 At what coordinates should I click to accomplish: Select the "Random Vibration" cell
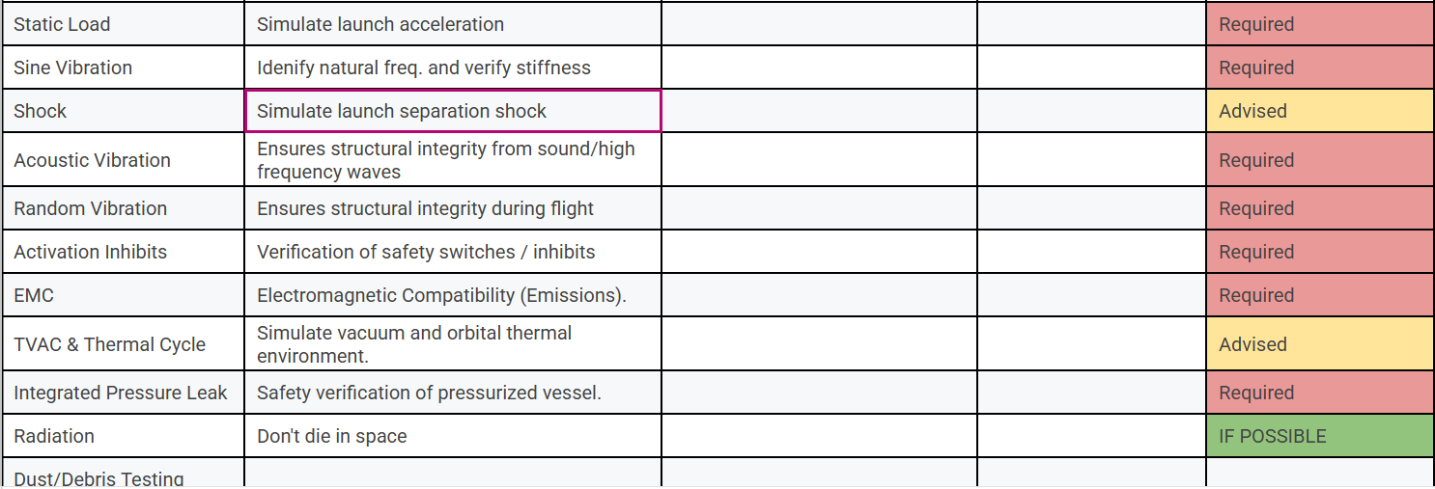124,208
